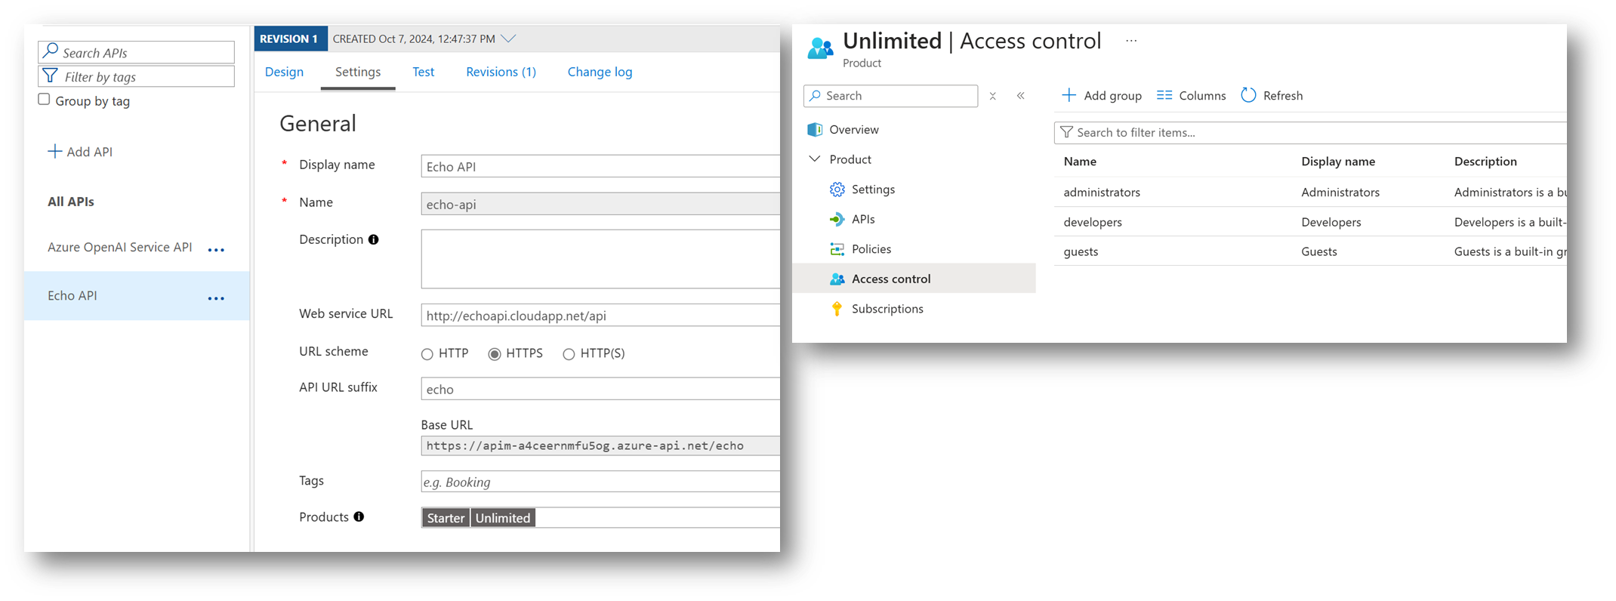Click the administrators group name cell
Screen dimensions: 1616x601
click(x=1102, y=192)
